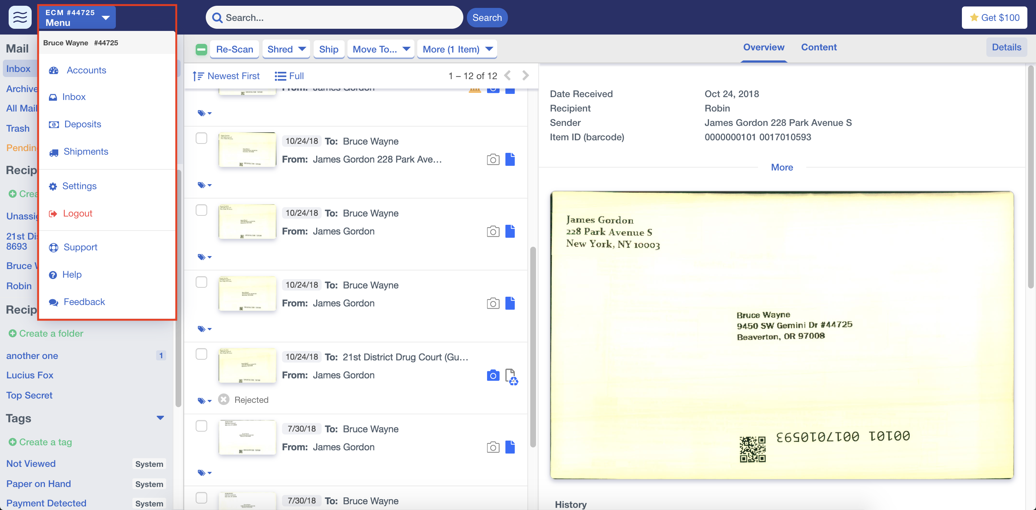Click the Earth Class Mail wave logo
This screenshot has width=1036, height=510.
tap(20, 17)
